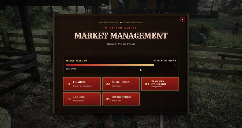Open the Finances treasury menu
The image size is (242, 128).
click(82, 84)
